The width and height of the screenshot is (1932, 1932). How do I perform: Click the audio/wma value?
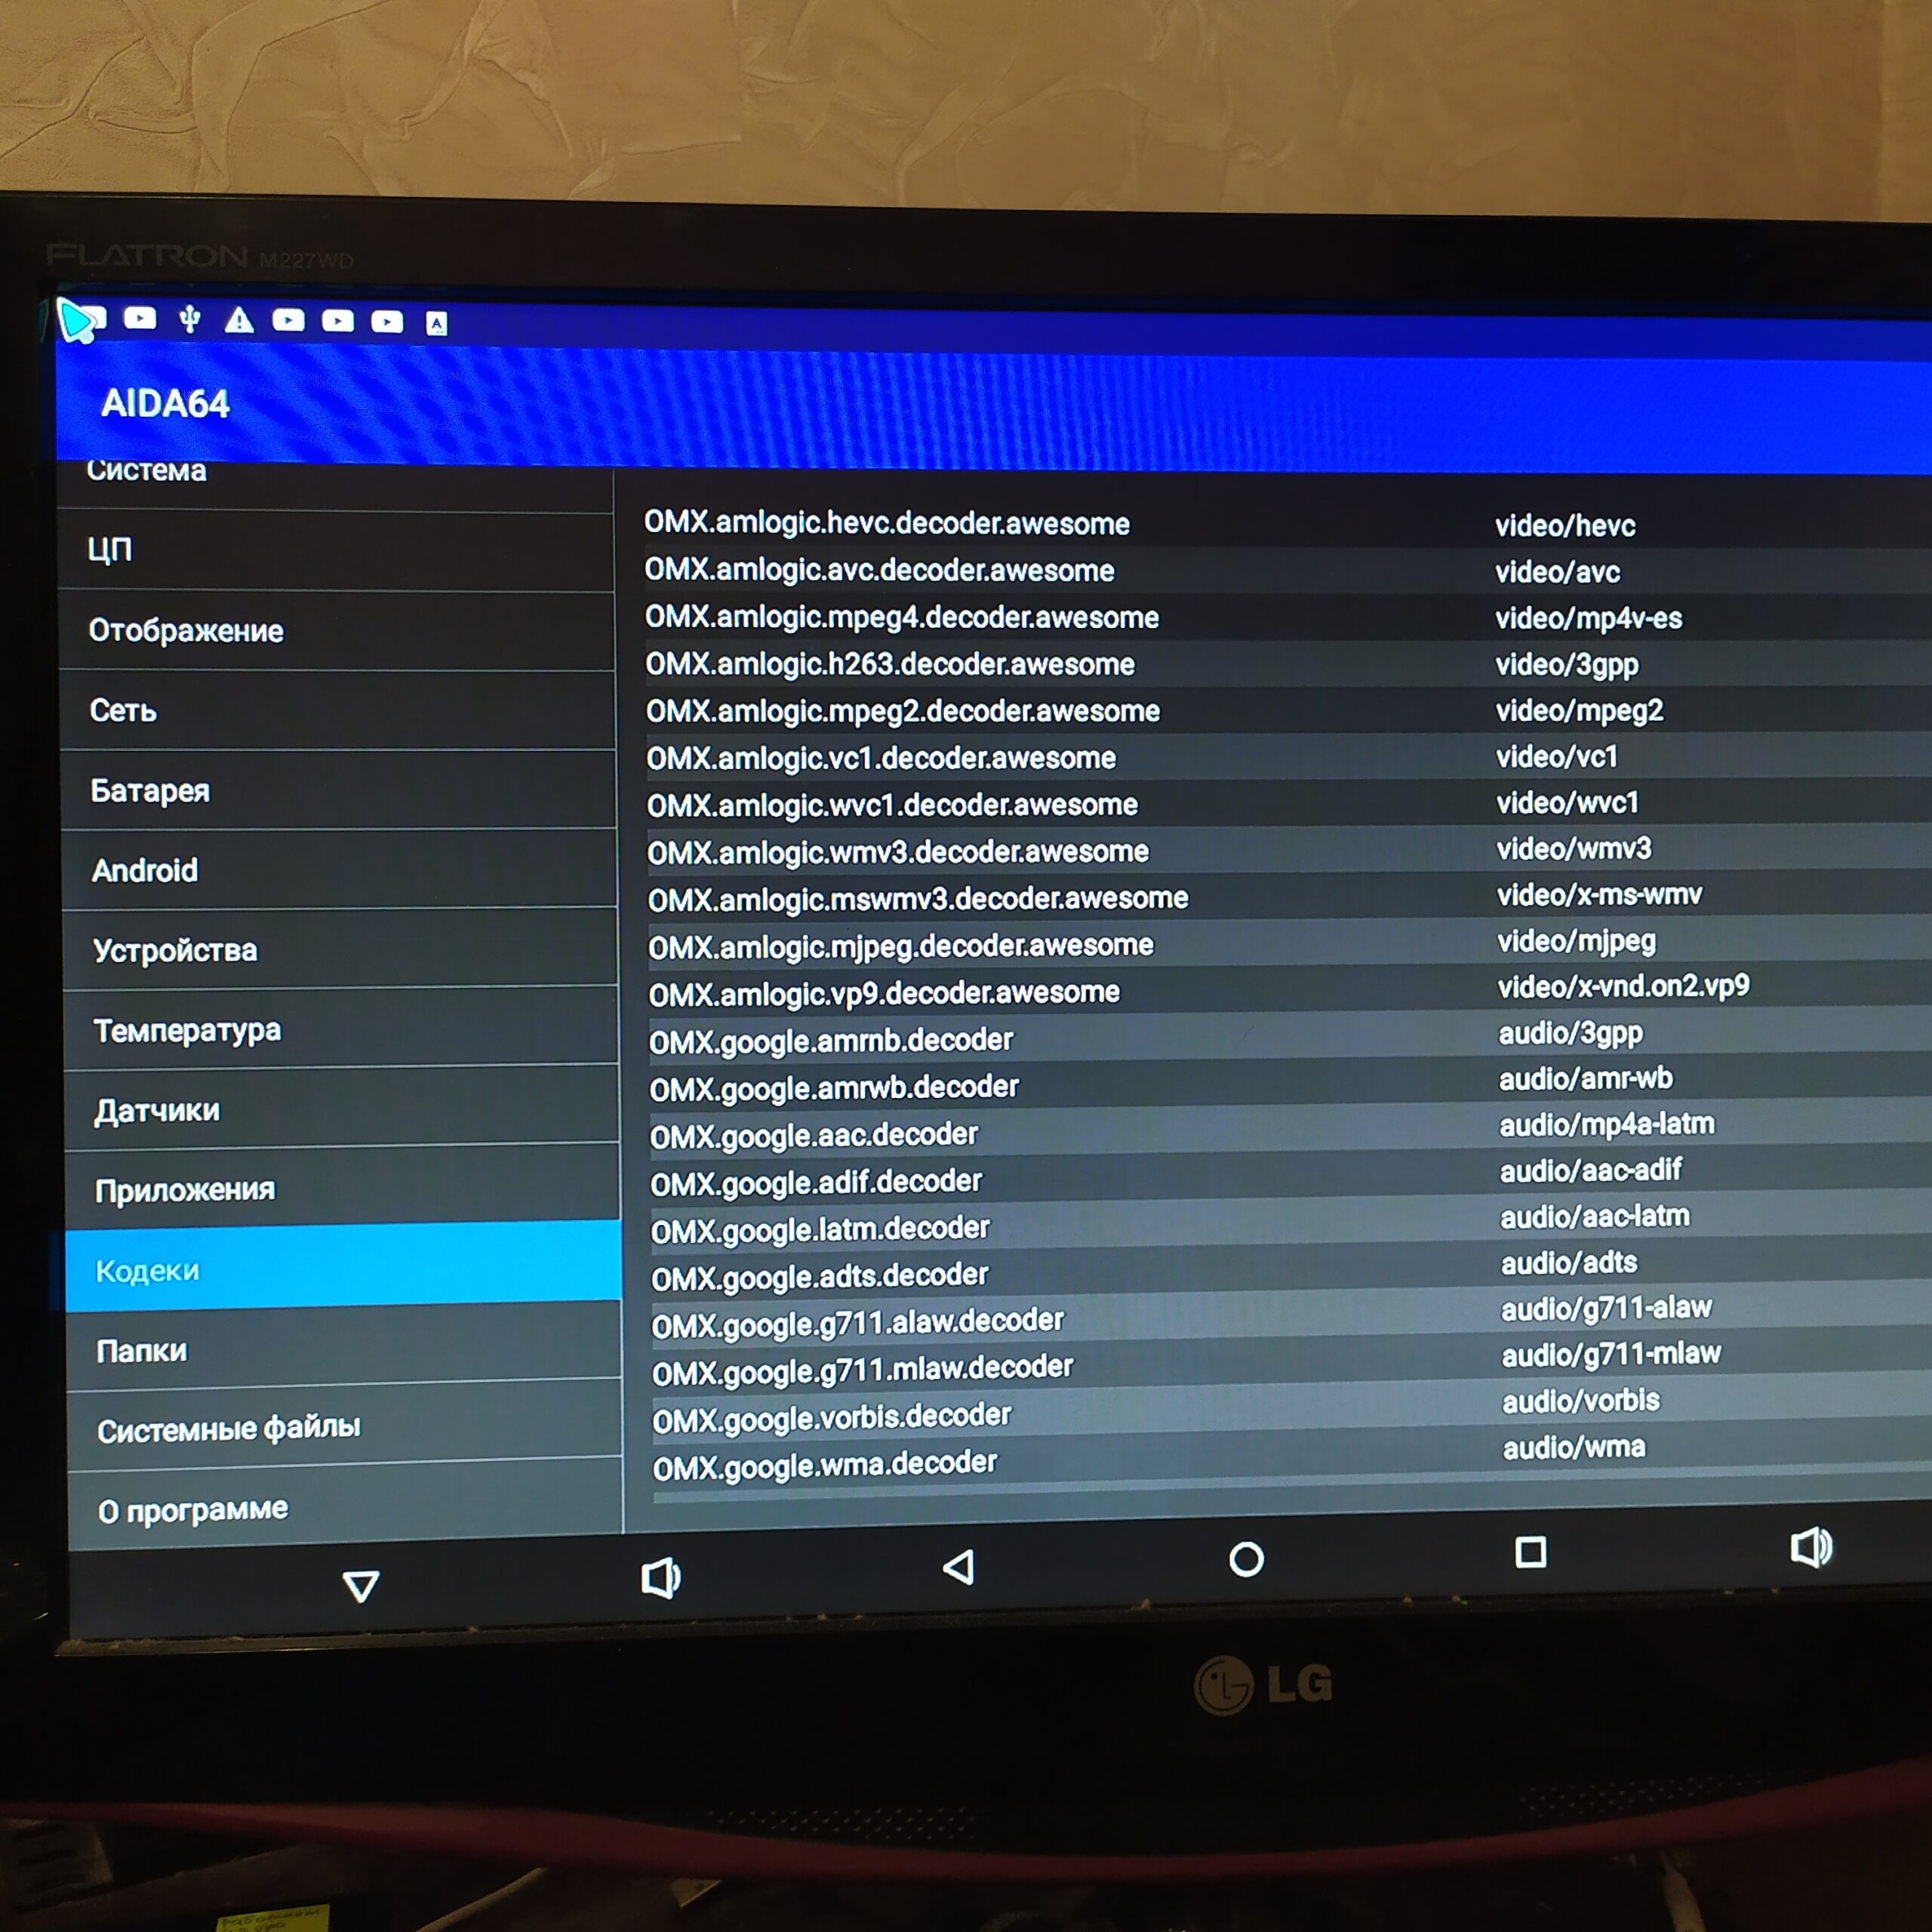pos(1573,1447)
